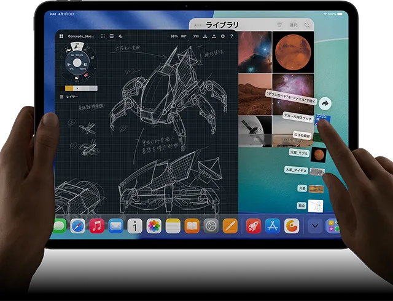The width and height of the screenshot is (393, 301).
Task: Select the yellow color swatch
Action: [69, 89]
